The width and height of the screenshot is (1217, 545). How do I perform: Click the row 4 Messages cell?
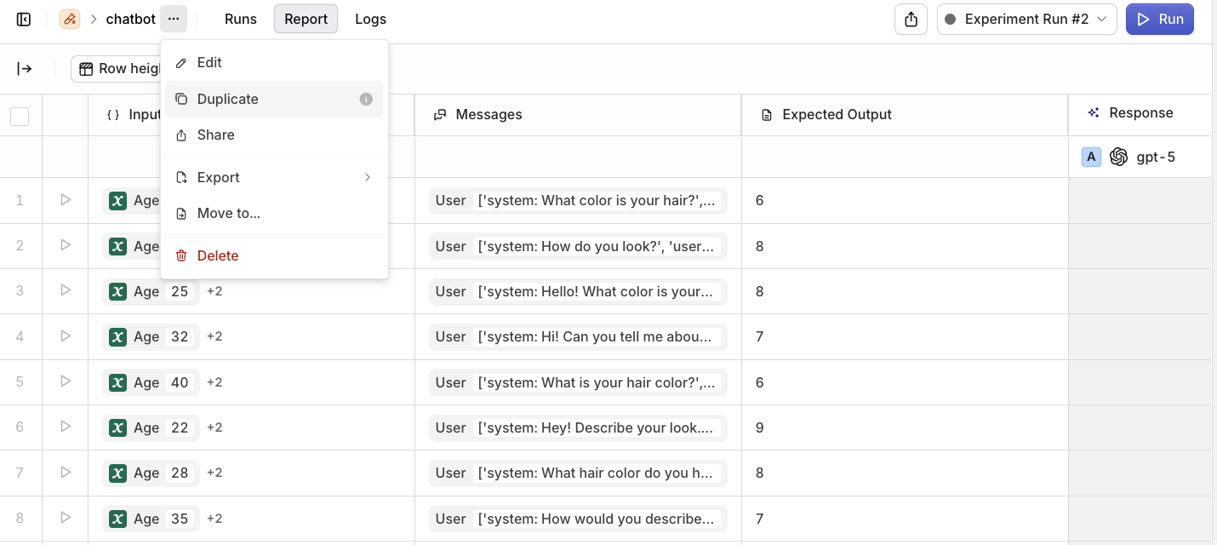coord(578,336)
